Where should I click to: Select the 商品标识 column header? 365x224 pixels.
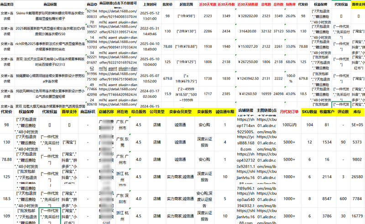[88, 112]
